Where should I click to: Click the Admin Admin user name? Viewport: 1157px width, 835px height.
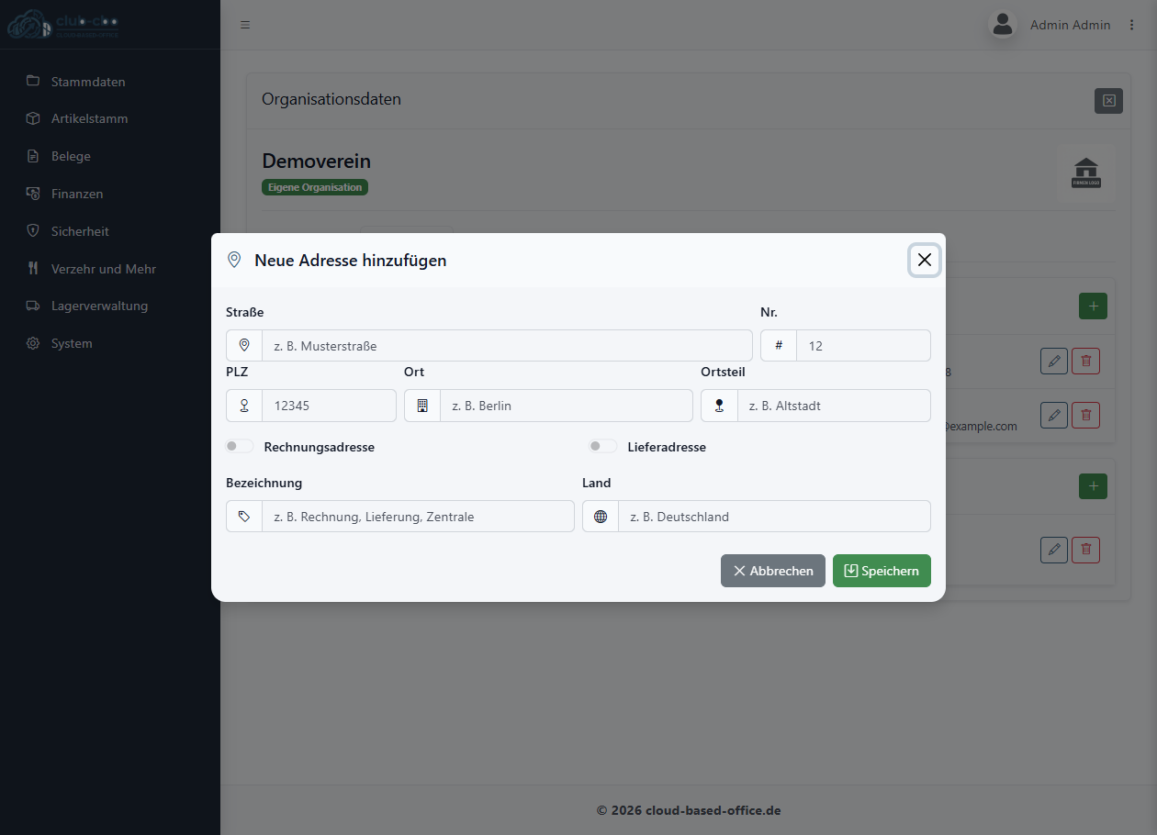[x=1071, y=25]
